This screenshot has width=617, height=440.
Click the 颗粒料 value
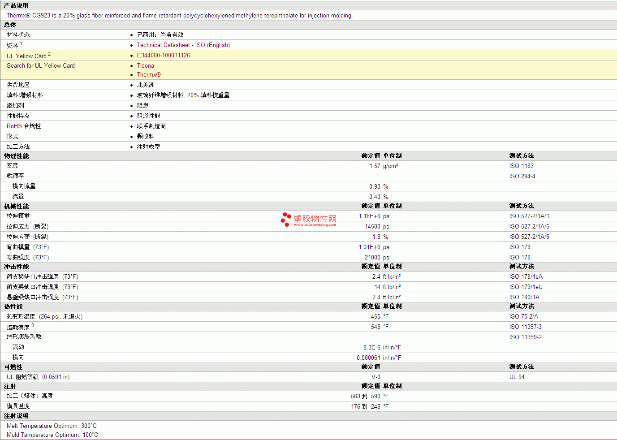(146, 137)
